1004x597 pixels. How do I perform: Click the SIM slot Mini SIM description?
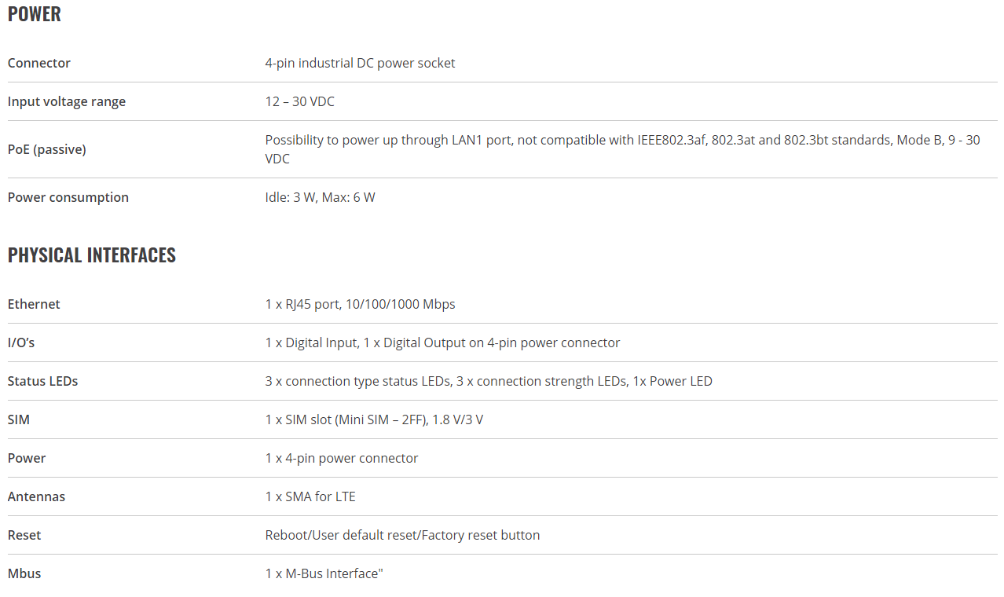pyautogui.click(x=375, y=419)
